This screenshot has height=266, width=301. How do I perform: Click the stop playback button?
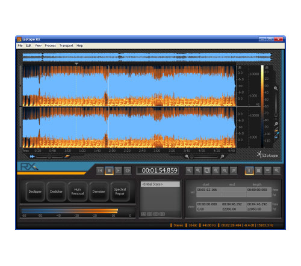(109, 171)
